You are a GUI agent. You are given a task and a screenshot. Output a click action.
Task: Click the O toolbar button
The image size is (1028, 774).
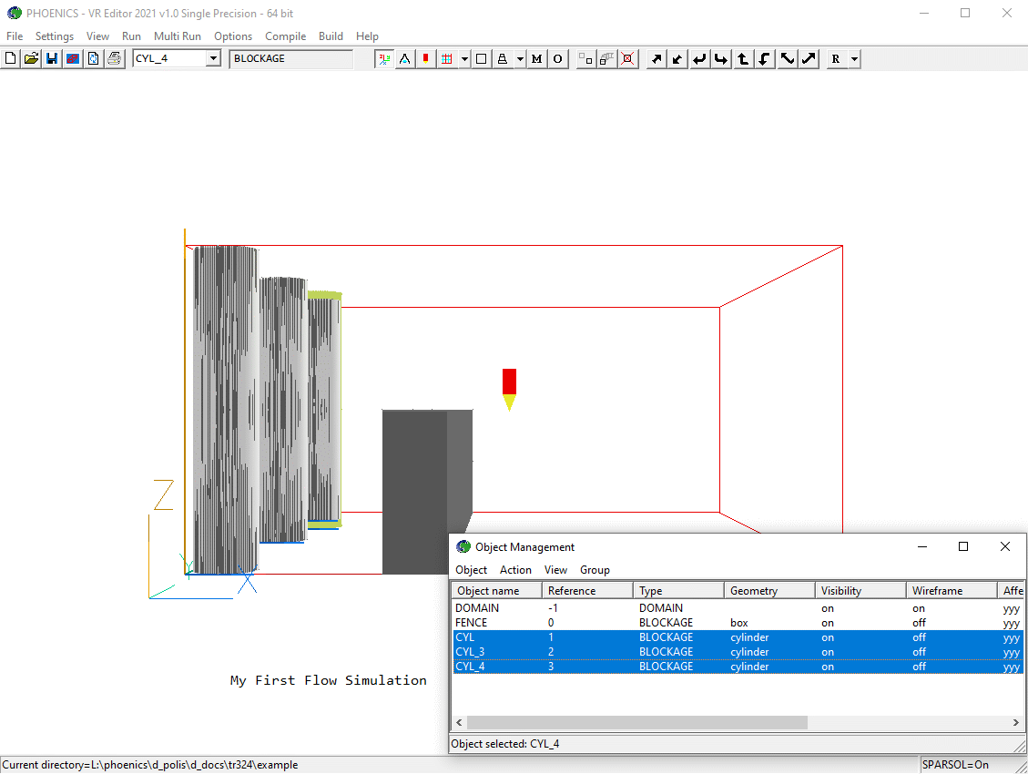click(557, 59)
